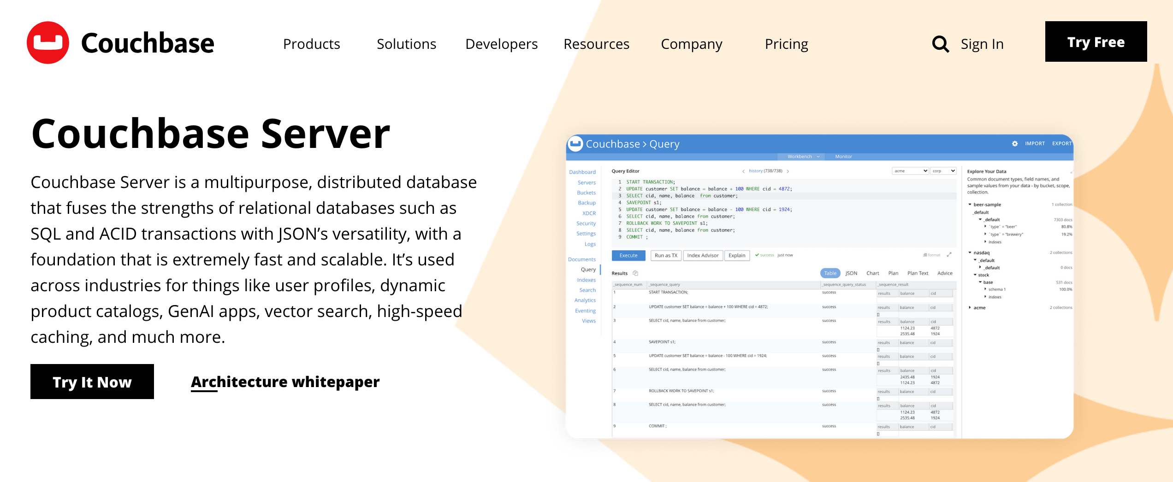
Task: Collapse the beer-sample bucket tree node
Action: coord(970,205)
